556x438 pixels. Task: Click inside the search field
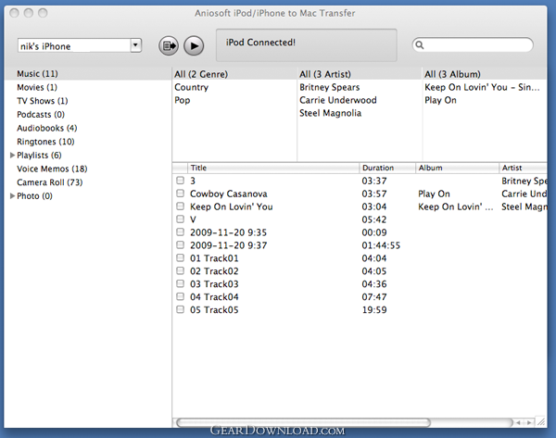pos(473,45)
